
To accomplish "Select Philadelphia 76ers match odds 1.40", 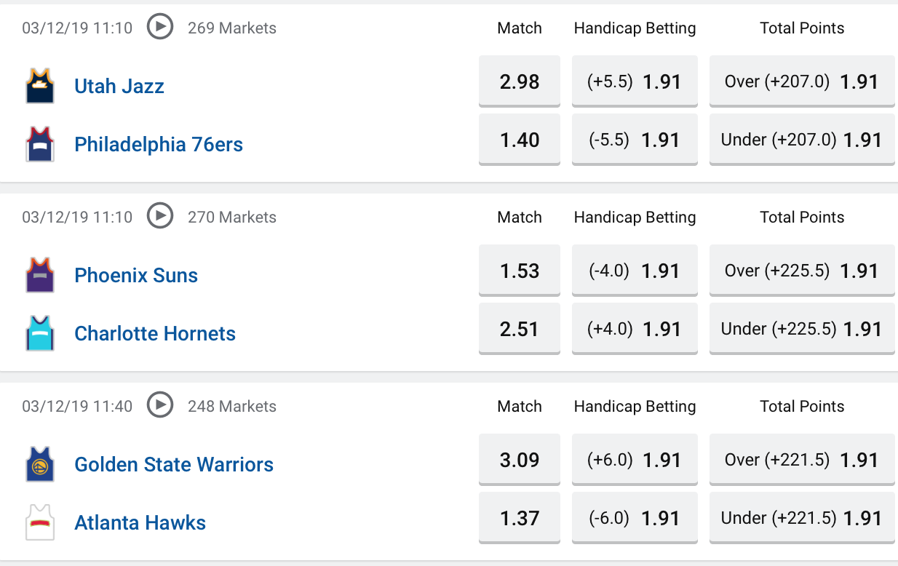I will tap(520, 140).
